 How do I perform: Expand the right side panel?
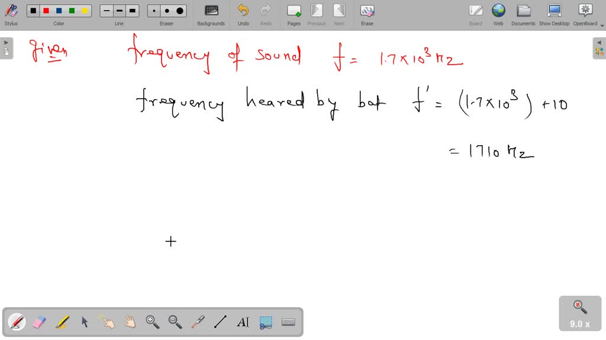point(600,42)
